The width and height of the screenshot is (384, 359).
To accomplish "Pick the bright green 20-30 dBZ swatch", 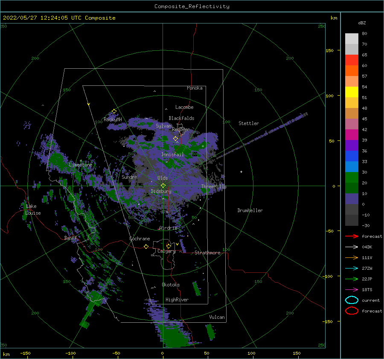I will point(352,178).
